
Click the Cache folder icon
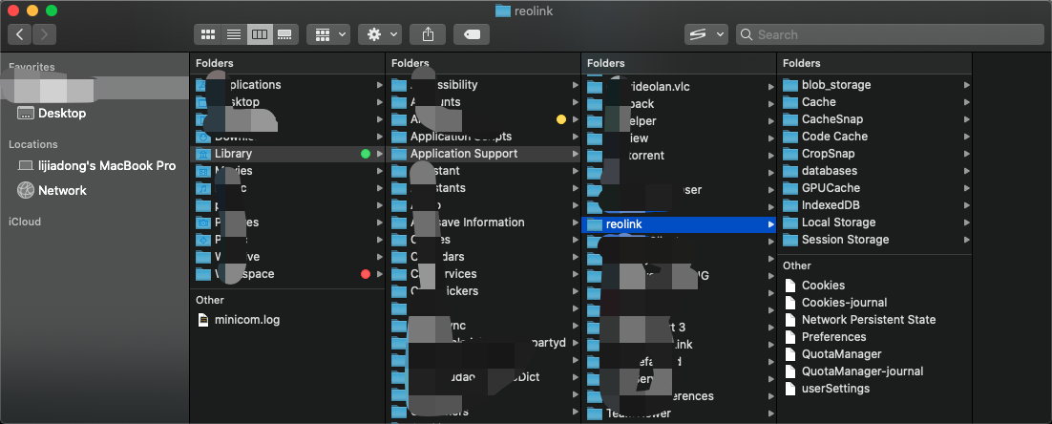[x=790, y=102]
